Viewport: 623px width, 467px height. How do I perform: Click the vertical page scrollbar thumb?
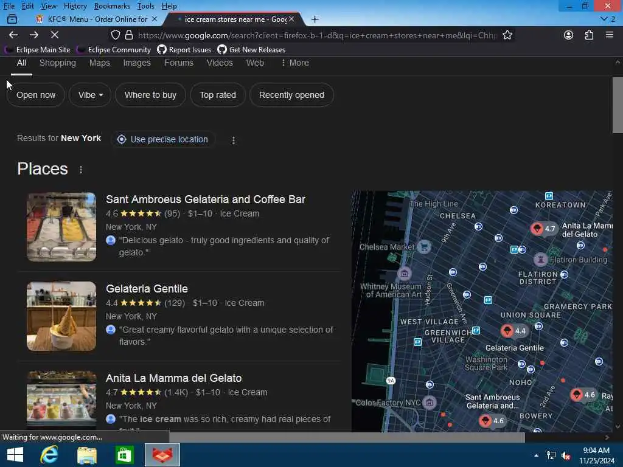(x=618, y=105)
